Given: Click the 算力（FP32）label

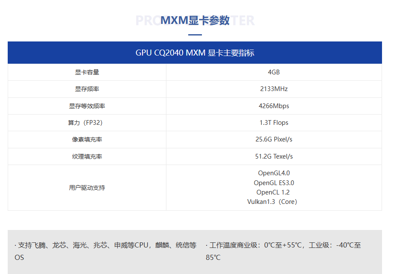Looking at the screenshot, I should (86, 123).
